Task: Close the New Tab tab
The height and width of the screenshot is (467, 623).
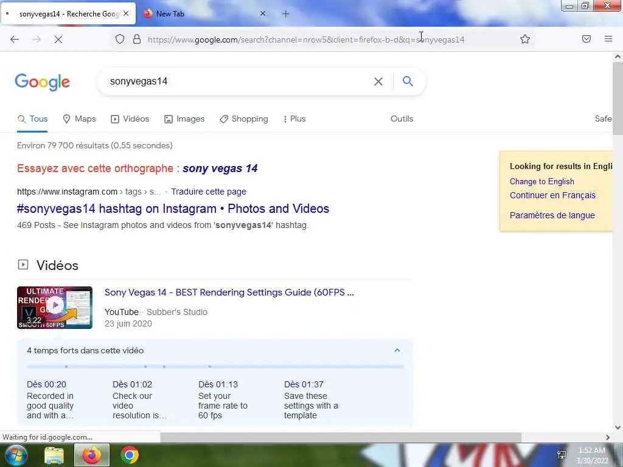Action: (263, 13)
